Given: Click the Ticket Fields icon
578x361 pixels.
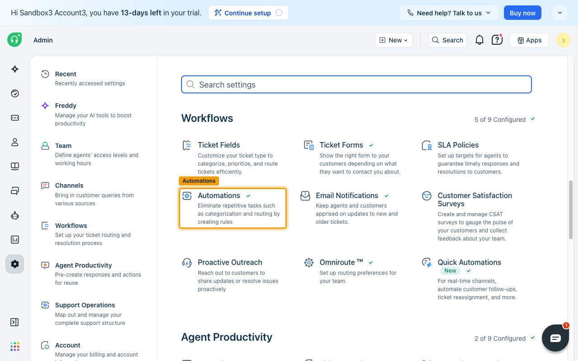Looking at the screenshot, I should coord(186,145).
